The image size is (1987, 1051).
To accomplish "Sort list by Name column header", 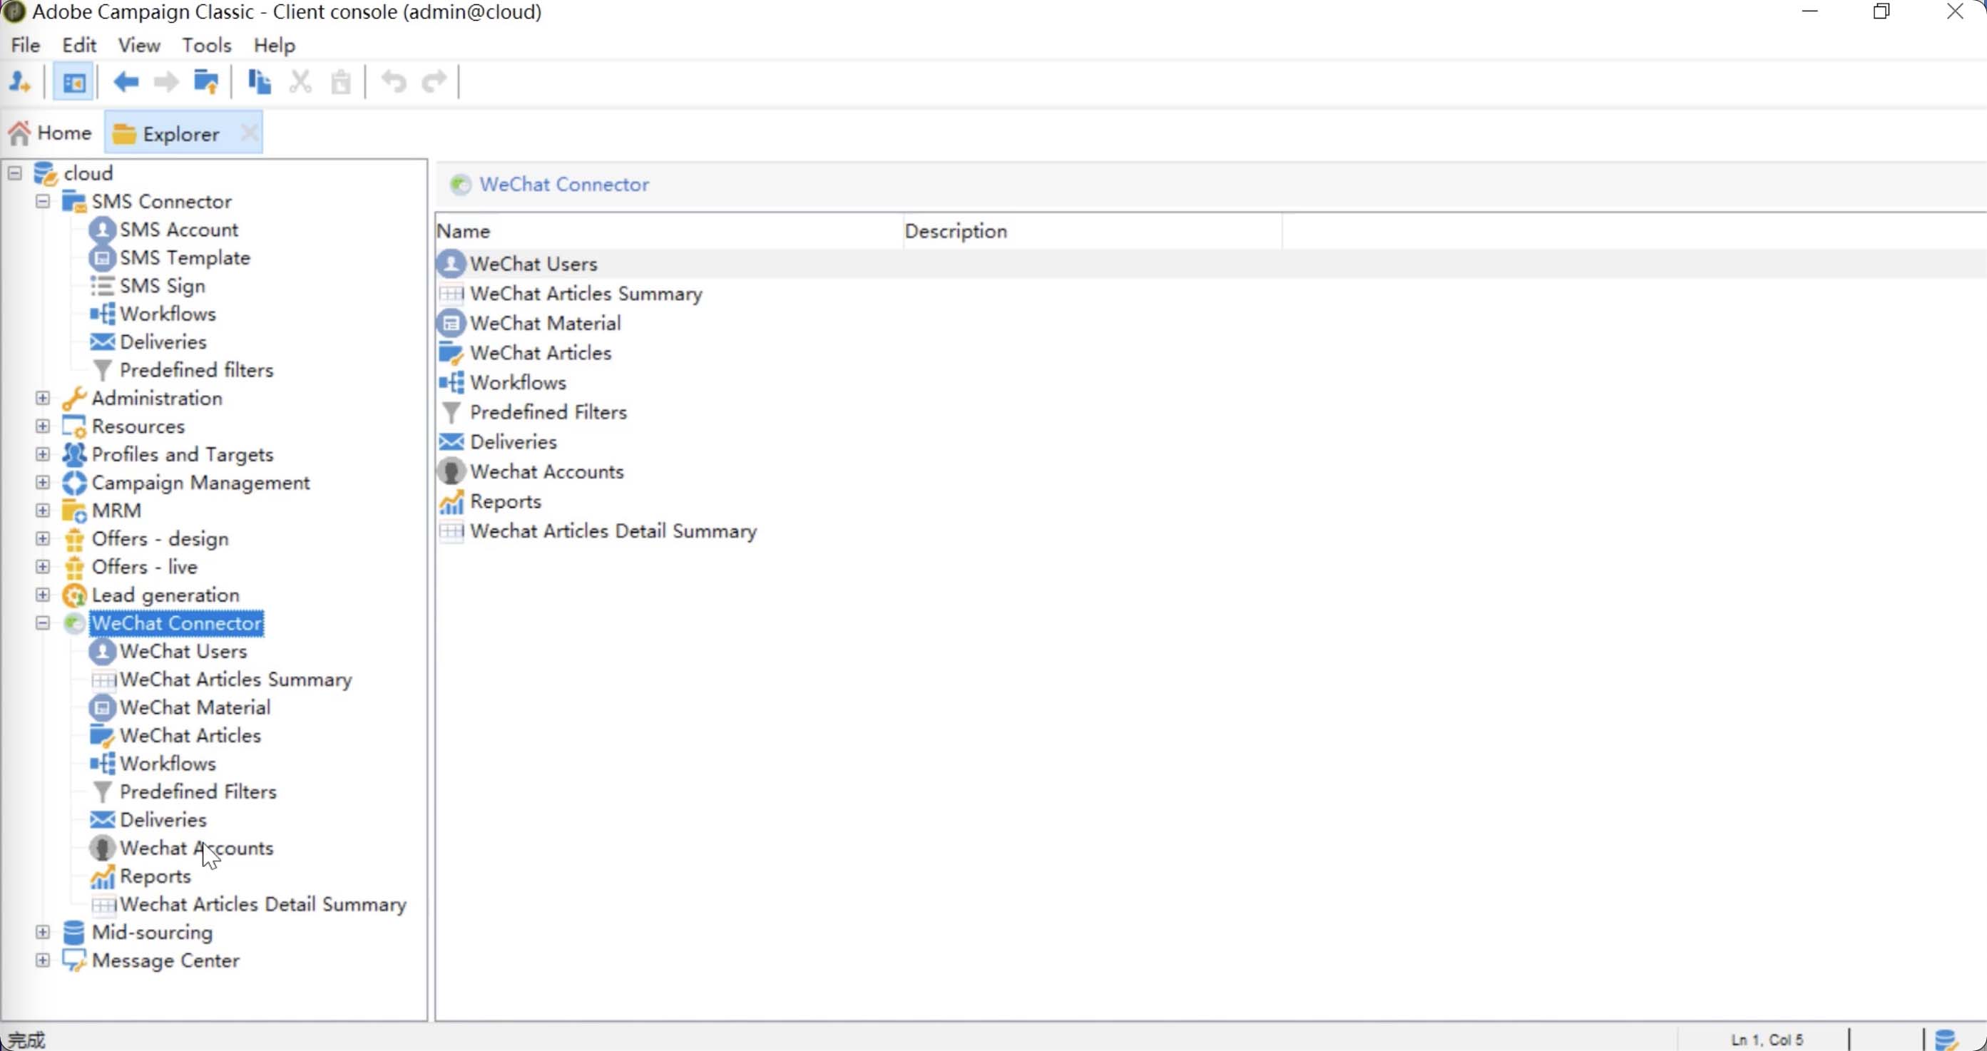I will 463,231.
